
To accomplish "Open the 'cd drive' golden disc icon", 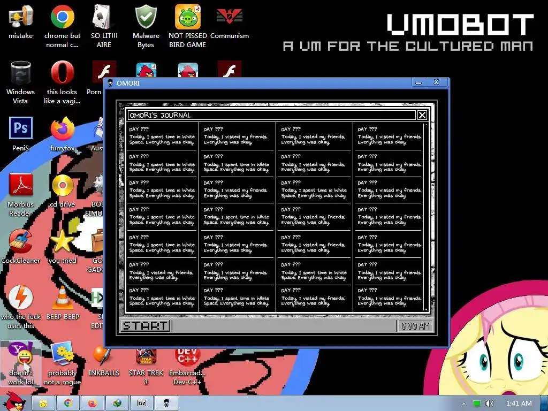I will pos(62,185).
